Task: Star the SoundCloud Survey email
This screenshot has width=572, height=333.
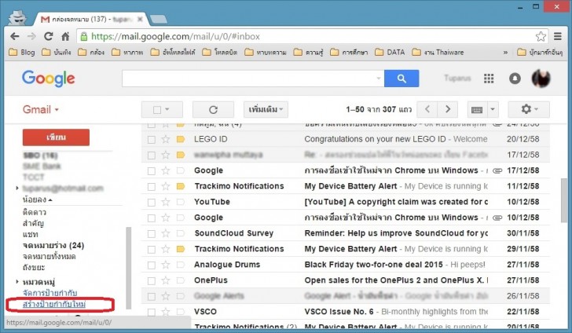Action: tap(166, 233)
